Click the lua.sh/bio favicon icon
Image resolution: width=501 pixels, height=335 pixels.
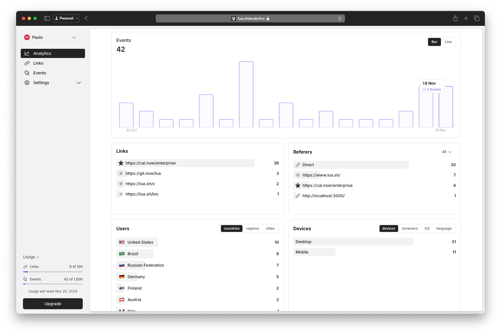pos(121,194)
